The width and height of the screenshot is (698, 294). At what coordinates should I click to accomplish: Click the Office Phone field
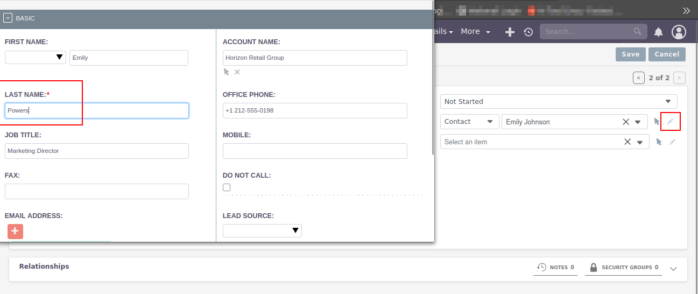pos(315,110)
